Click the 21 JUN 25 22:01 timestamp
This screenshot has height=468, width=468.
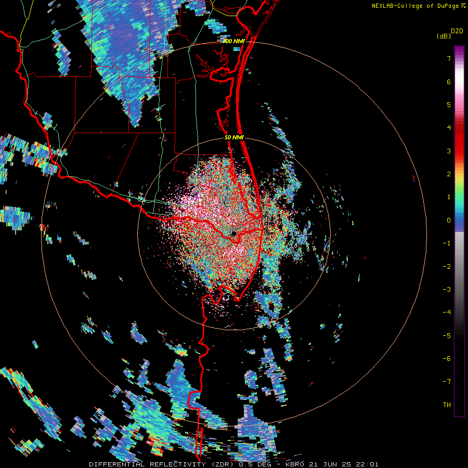[343, 464]
